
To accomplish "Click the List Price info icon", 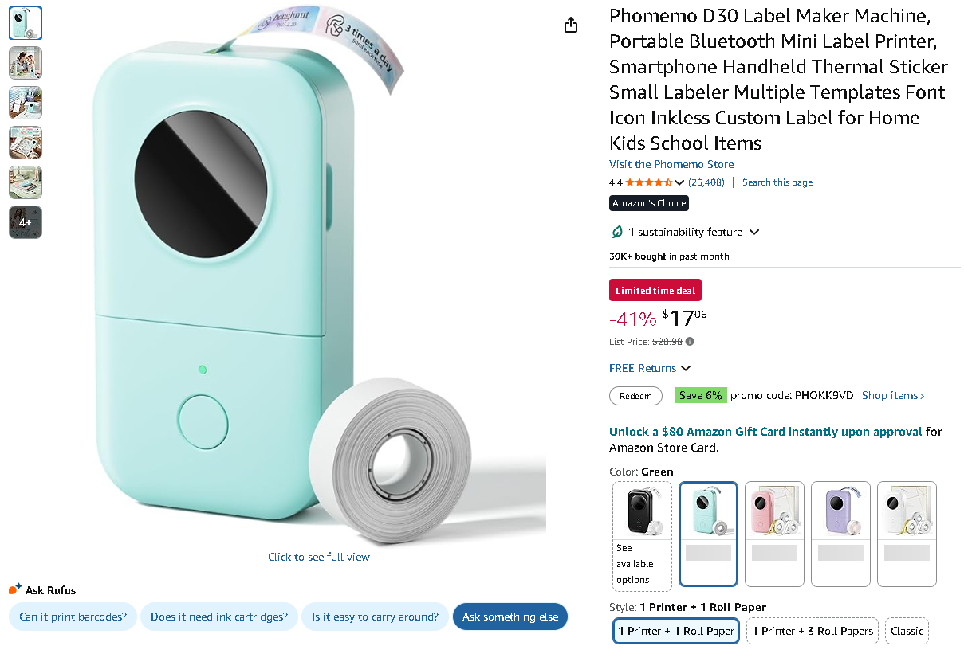I will click(690, 342).
